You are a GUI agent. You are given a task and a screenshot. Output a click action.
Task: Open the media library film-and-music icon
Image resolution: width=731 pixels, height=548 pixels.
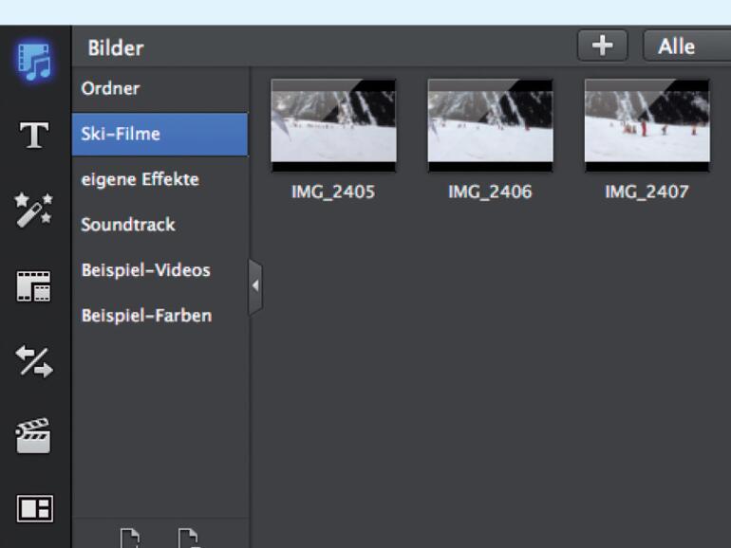pyautogui.click(x=34, y=61)
